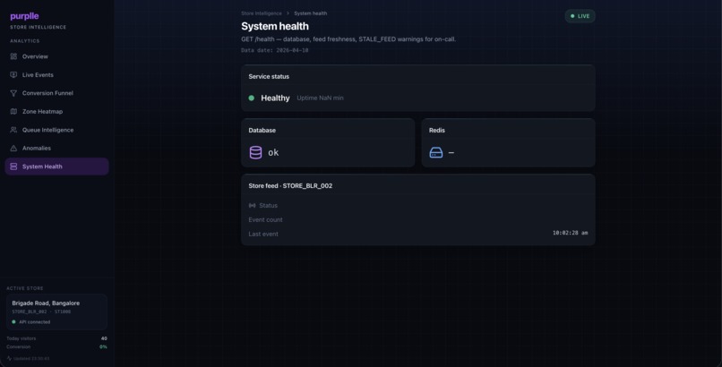Select the Brigade Road, Bangalore store card
This screenshot has height=367, width=722.
pos(56,312)
